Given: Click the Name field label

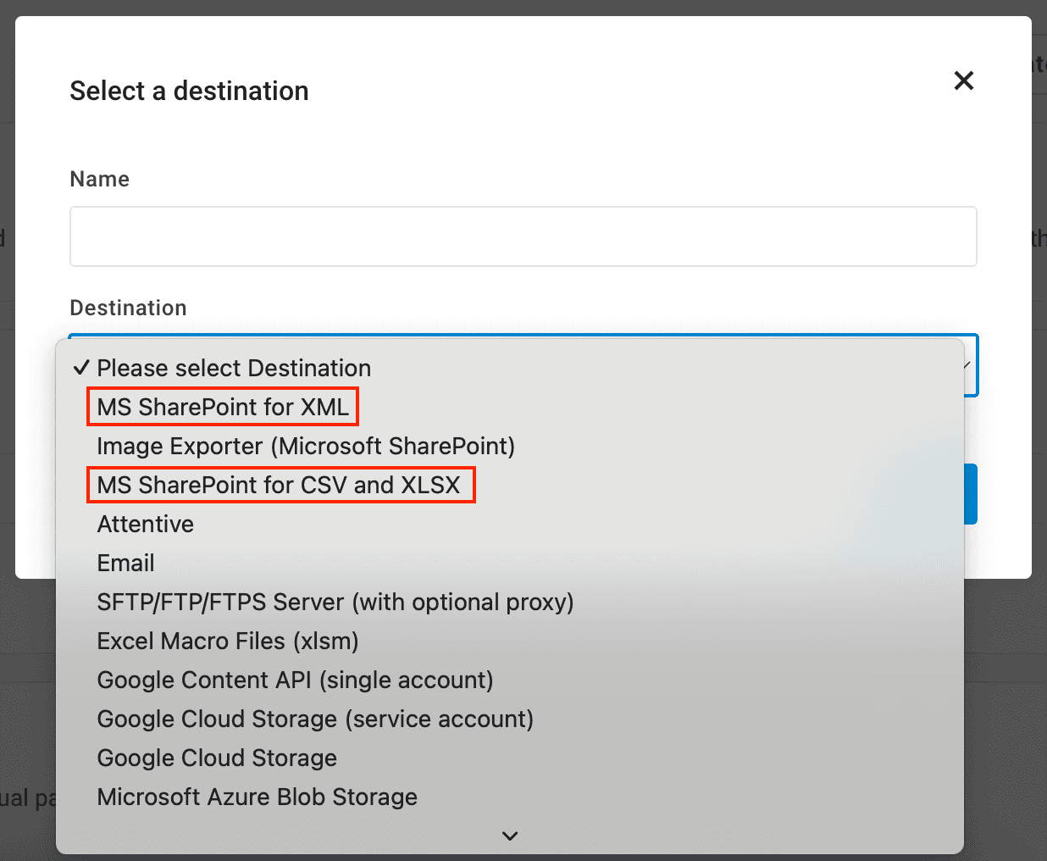Looking at the screenshot, I should pos(100,179).
